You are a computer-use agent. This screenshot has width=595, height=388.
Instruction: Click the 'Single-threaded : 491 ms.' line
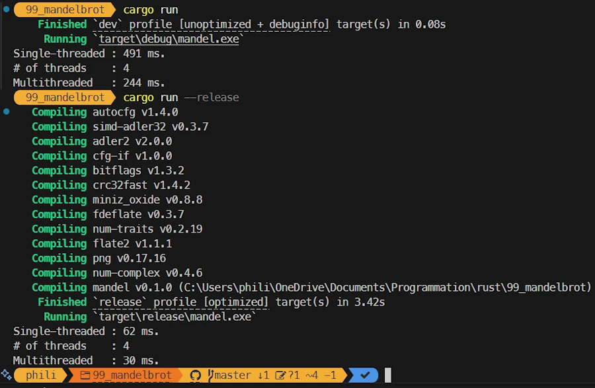[x=89, y=54]
